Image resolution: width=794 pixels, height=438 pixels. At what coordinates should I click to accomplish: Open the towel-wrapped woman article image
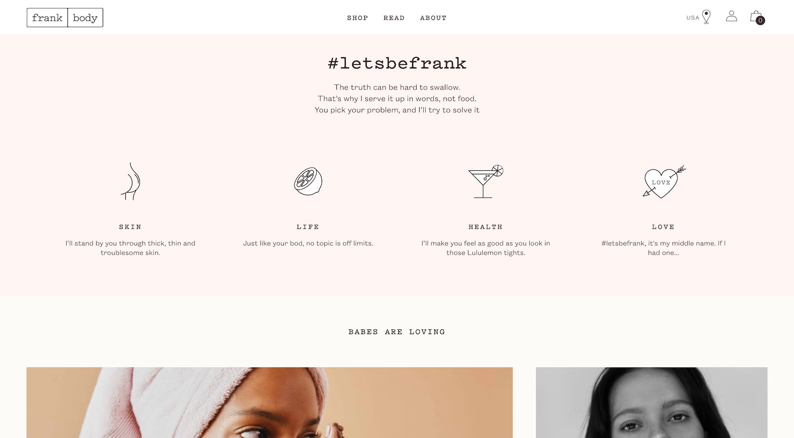269,402
